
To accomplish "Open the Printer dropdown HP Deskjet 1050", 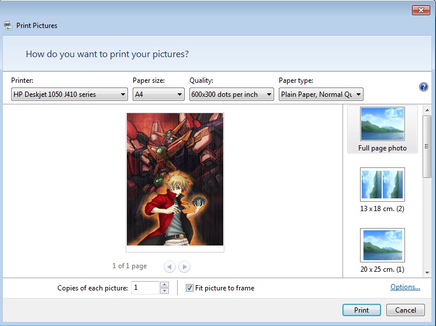I will coord(69,94).
